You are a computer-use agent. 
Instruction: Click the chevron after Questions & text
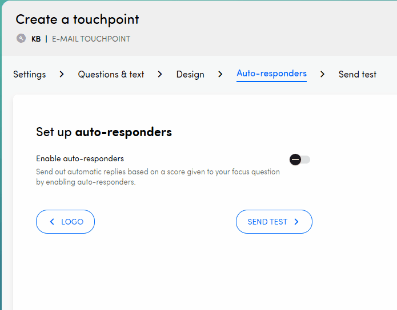[160, 74]
